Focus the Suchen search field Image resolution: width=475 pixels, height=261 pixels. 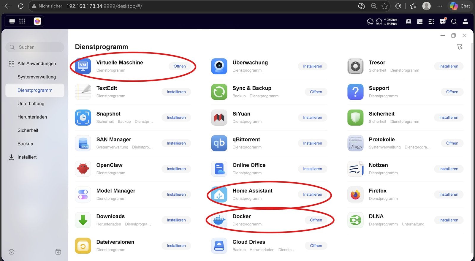click(x=35, y=47)
